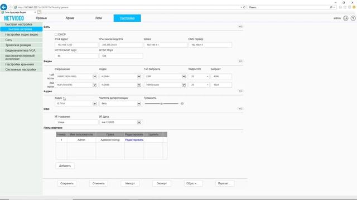Open 2nd stream resolution dropdown
Viewport: 357px width, 200px height.
click(76, 85)
